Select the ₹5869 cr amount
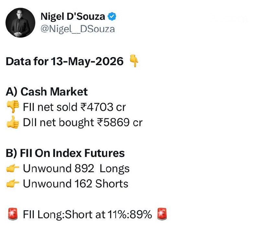 (x=120, y=122)
